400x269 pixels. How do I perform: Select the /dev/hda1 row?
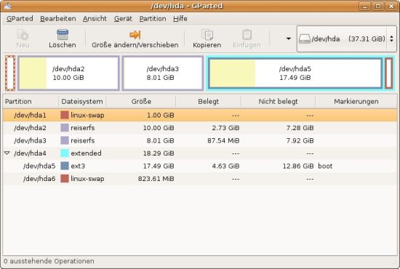200,116
